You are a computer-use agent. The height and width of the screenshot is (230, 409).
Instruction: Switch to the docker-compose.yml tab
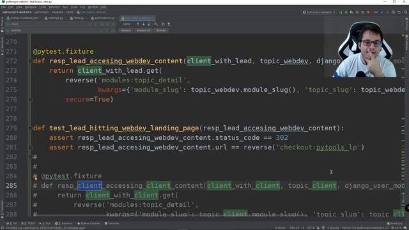22,19
